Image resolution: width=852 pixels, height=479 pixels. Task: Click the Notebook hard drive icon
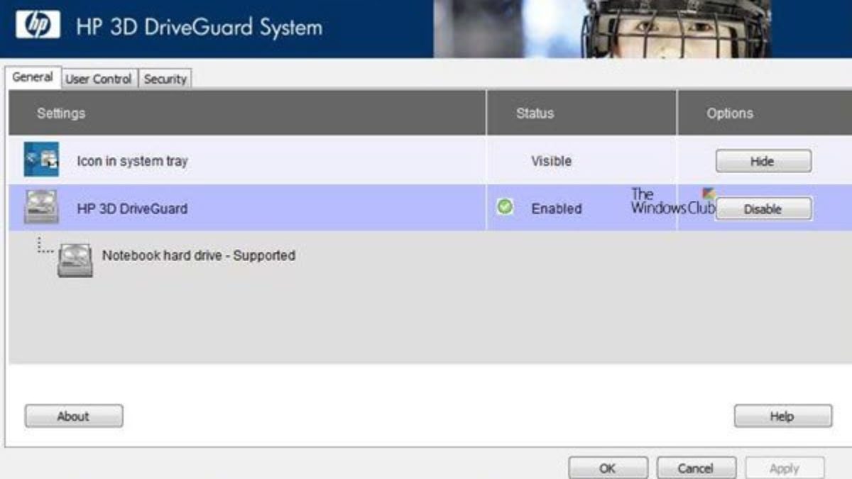tap(75, 260)
